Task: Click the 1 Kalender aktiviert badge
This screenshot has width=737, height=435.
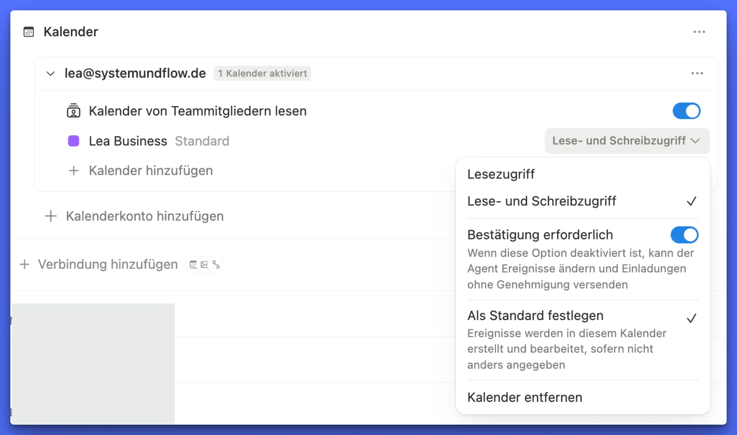Action: point(262,73)
